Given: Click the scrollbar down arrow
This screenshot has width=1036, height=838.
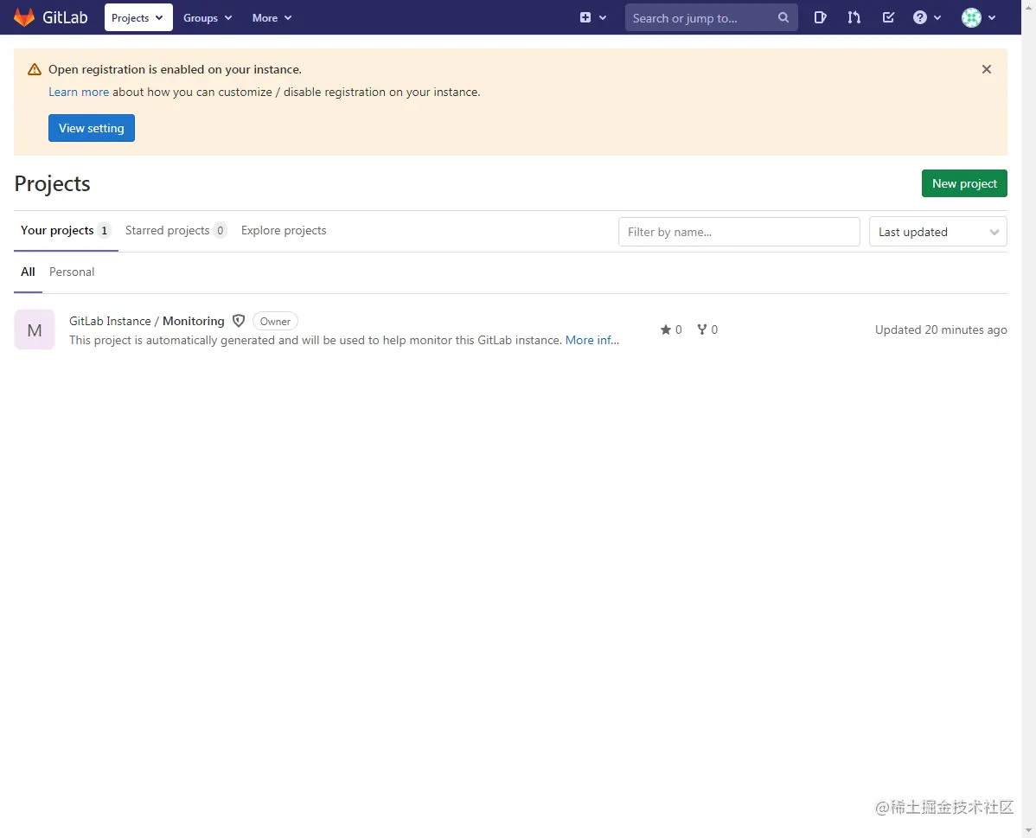Looking at the screenshot, I should coord(1029,831).
